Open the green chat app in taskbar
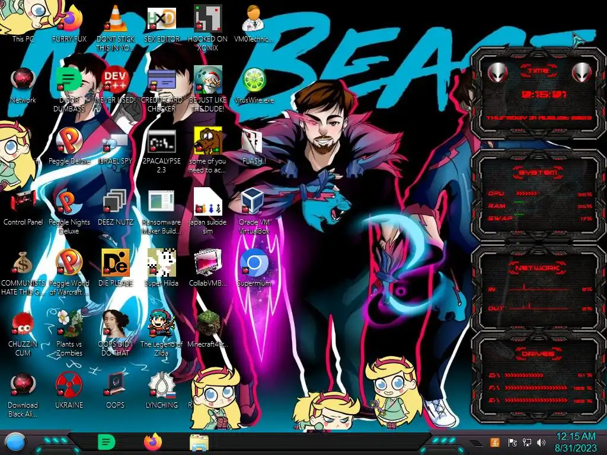607x455 pixels. [x=106, y=442]
